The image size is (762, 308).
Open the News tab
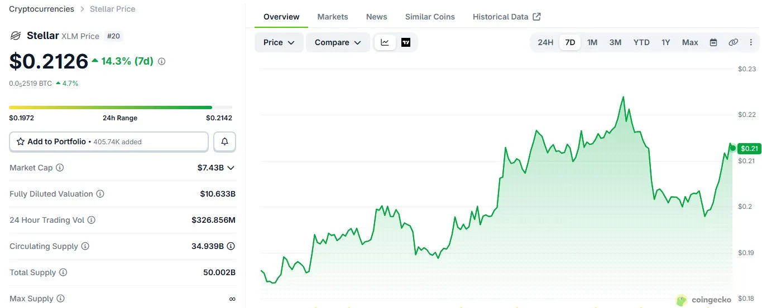click(x=377, y=17)
